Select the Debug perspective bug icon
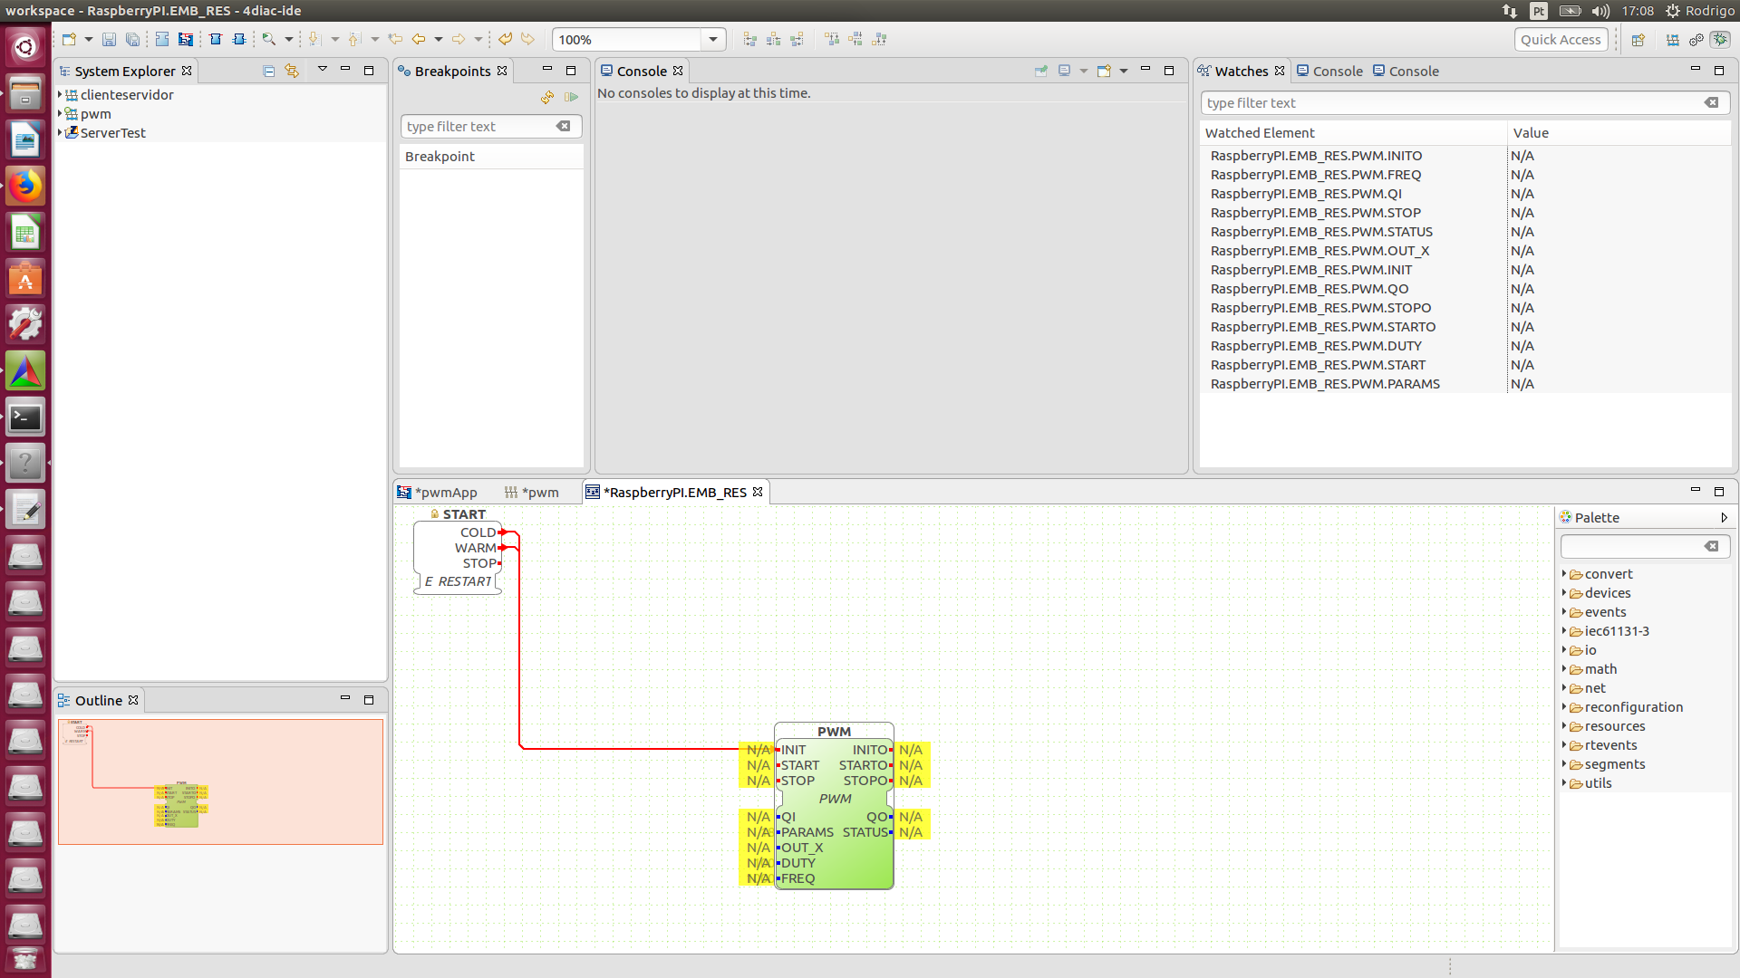This screenshot has height=978, width=1740. pyautogui.click(x=1720, y=39)
